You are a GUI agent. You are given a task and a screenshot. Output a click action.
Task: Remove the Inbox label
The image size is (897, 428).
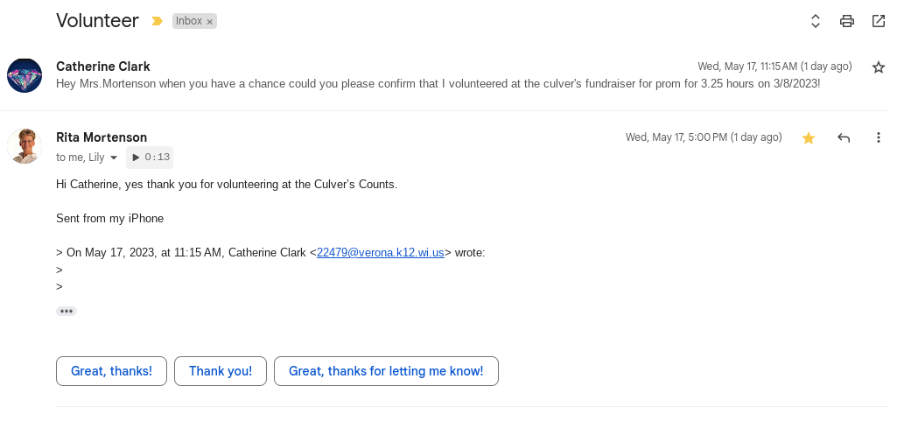pos(210,22)
